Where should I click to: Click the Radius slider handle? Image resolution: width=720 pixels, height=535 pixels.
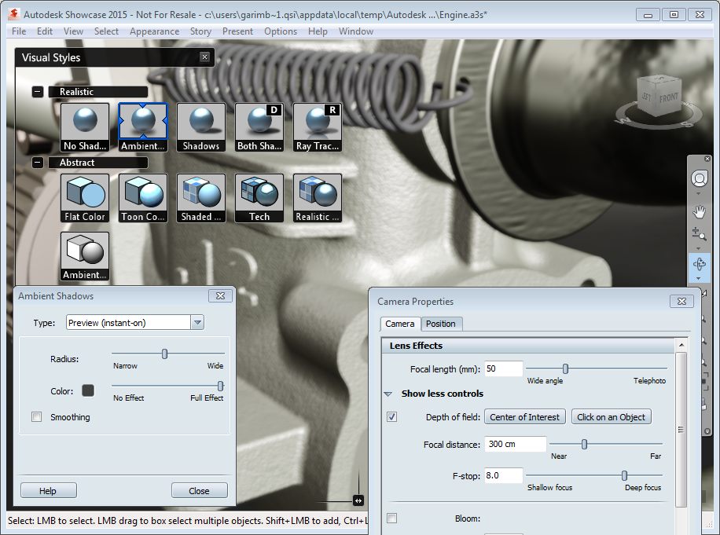tap(165, 354)
